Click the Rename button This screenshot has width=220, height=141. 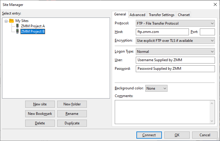coord(72,114)
